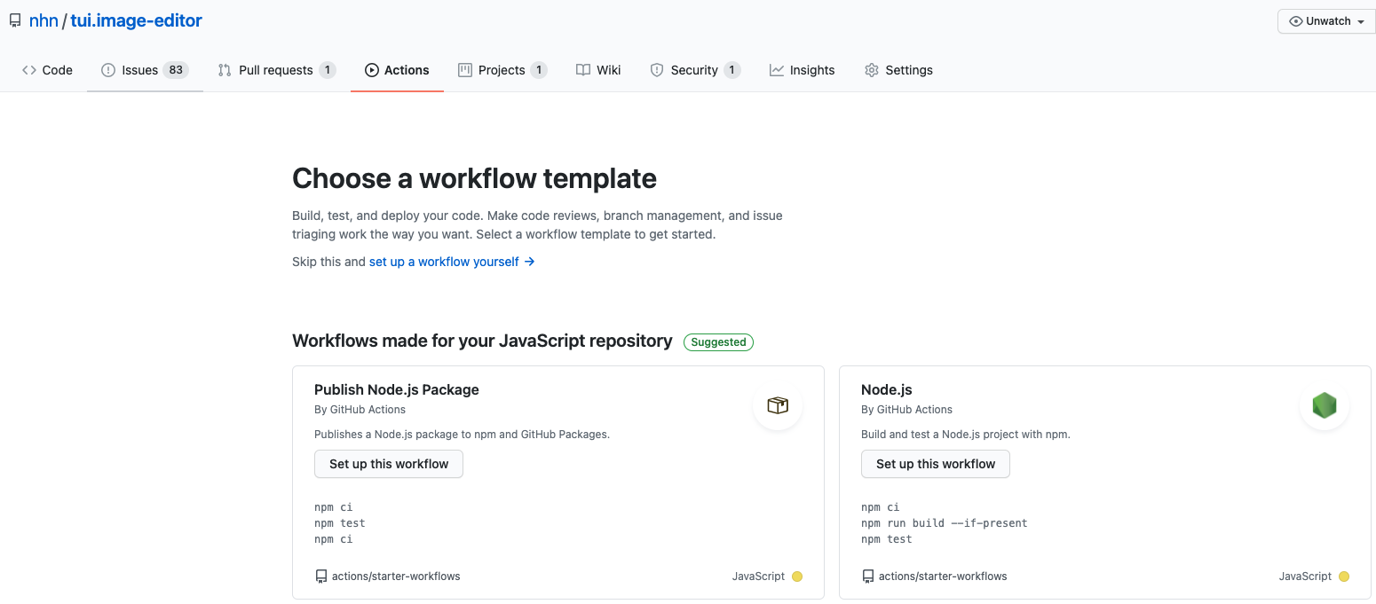Open the Security tab
Screen dimensions: 1376x604
tap(695, 70)
